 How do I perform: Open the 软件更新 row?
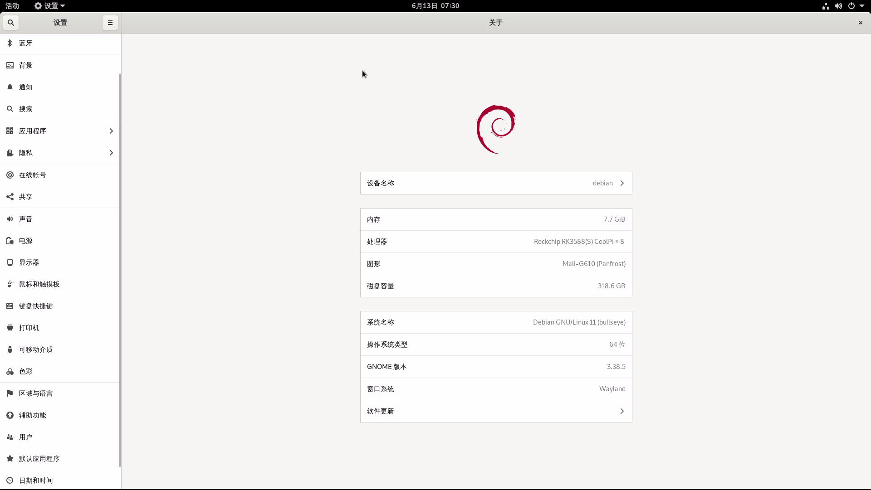496,411
